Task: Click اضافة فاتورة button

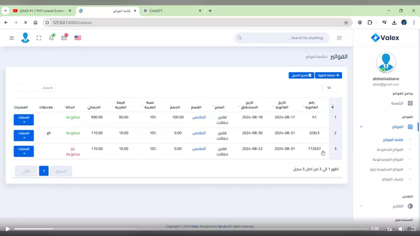Action: [328, 75]
